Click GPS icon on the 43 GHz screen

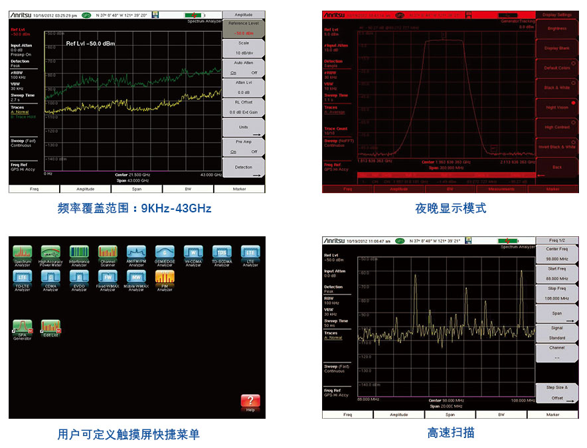point(86,15)
